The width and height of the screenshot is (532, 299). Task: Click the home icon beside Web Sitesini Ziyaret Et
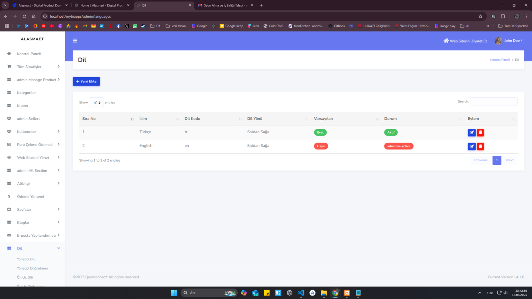pyautogui.click(x=446, y=41)
